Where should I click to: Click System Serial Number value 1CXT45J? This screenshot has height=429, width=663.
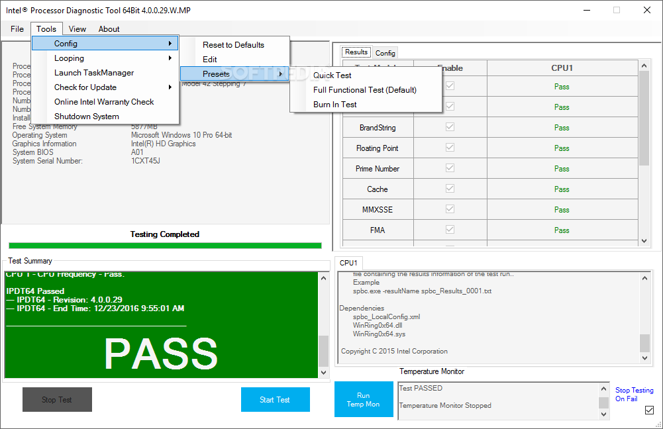tap(146, 161)
